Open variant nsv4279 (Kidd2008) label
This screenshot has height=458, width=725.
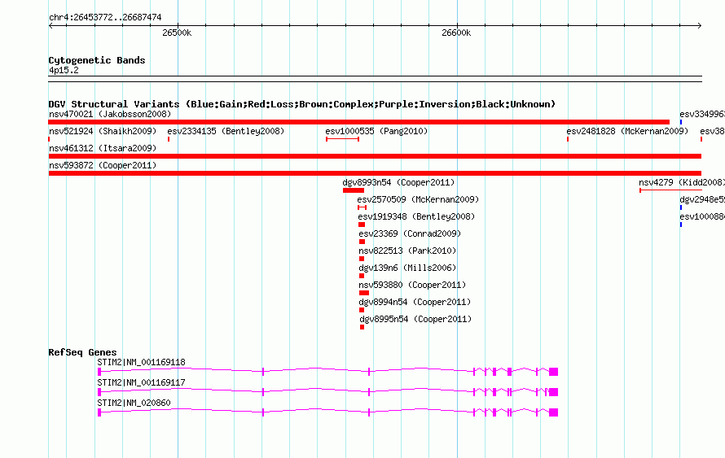(682, 182)
